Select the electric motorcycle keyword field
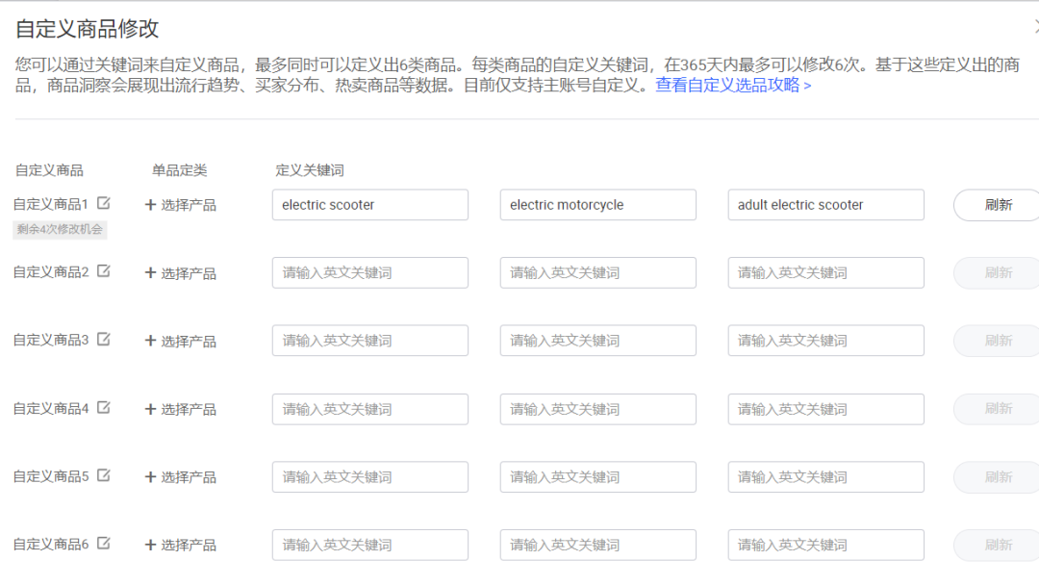This screenshot has height=586, width=1039. point(597,205)
